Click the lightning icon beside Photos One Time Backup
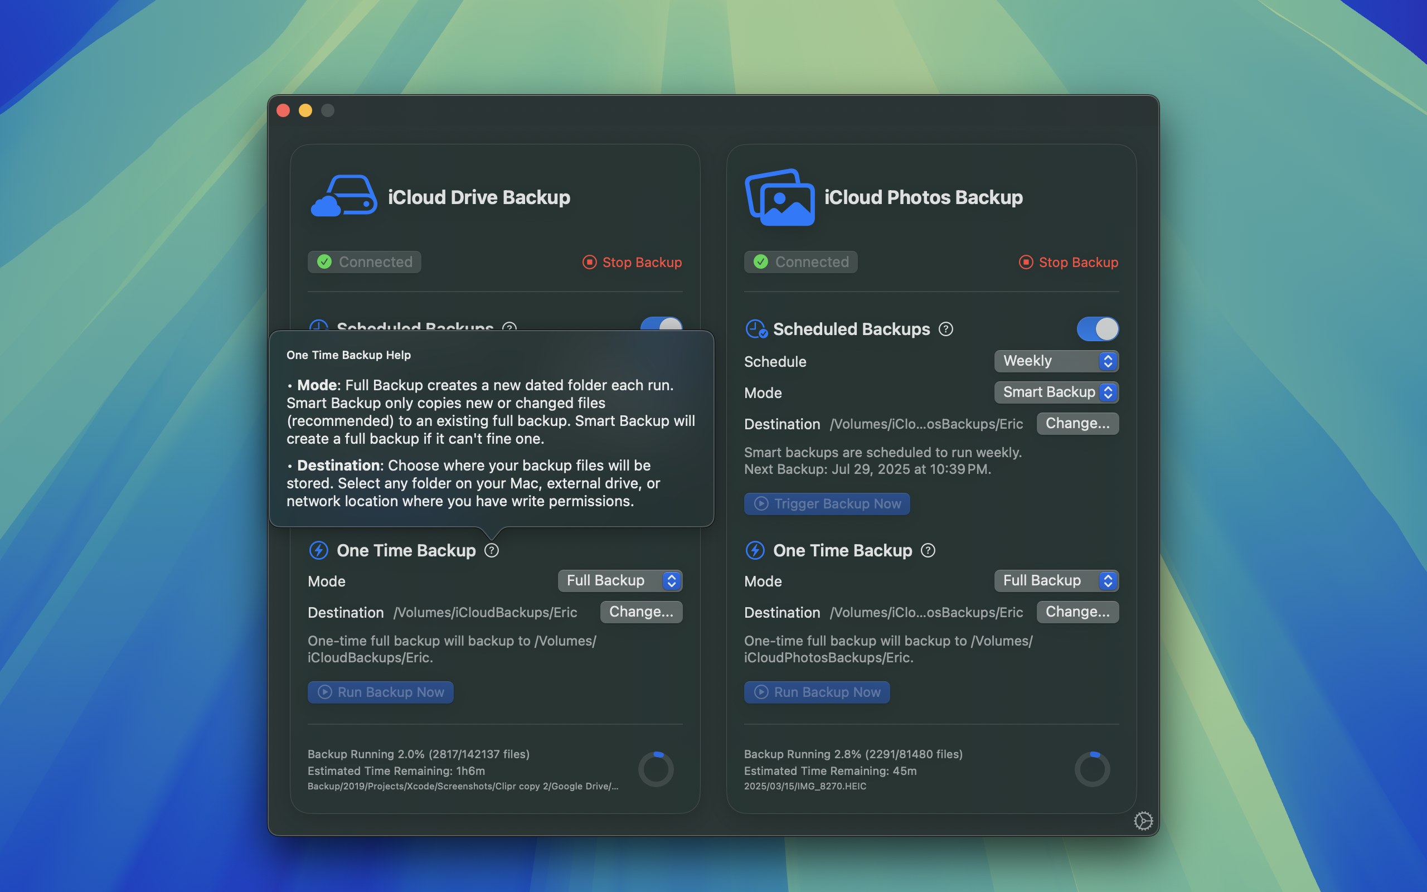The image size is (1427, 892). pyautogui.click(x=755, y=550)
